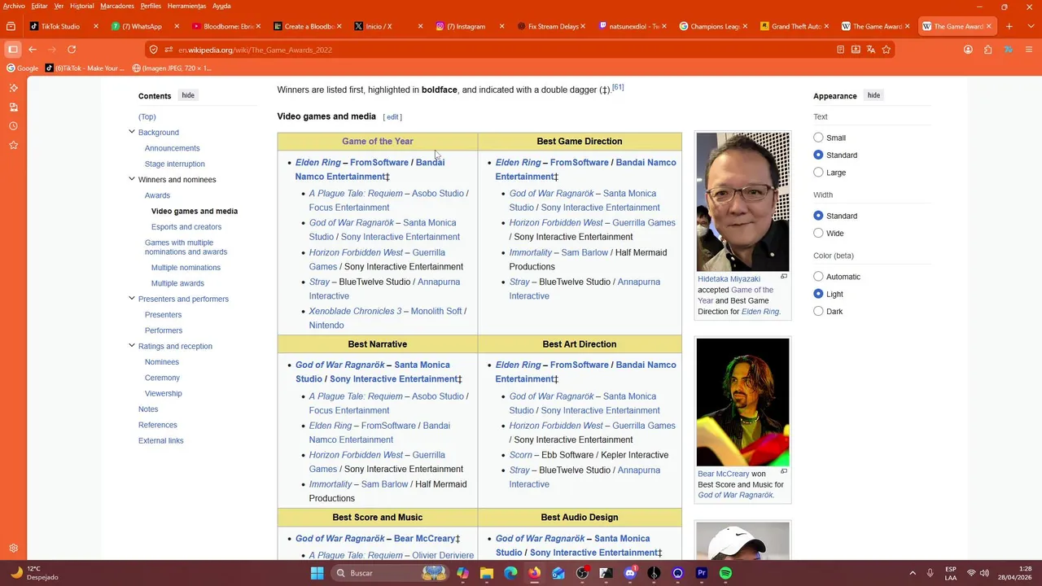Bookmark this page with the star icon
This screenshot has height=586, width=1042.
coord(887,50)
